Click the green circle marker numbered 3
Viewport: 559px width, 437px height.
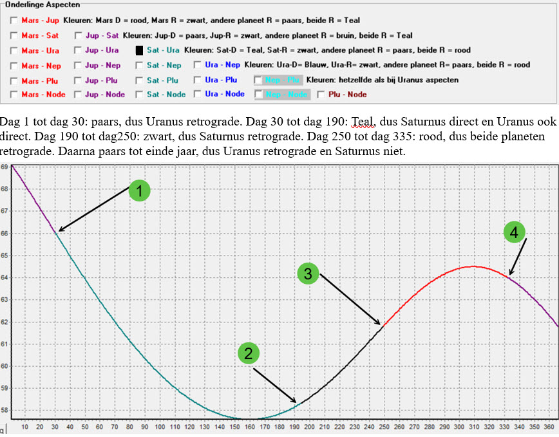(308, 273)
